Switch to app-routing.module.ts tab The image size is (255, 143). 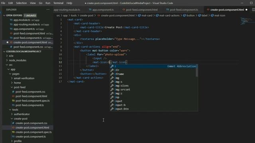pyautogui.click(x=67, y=10)
